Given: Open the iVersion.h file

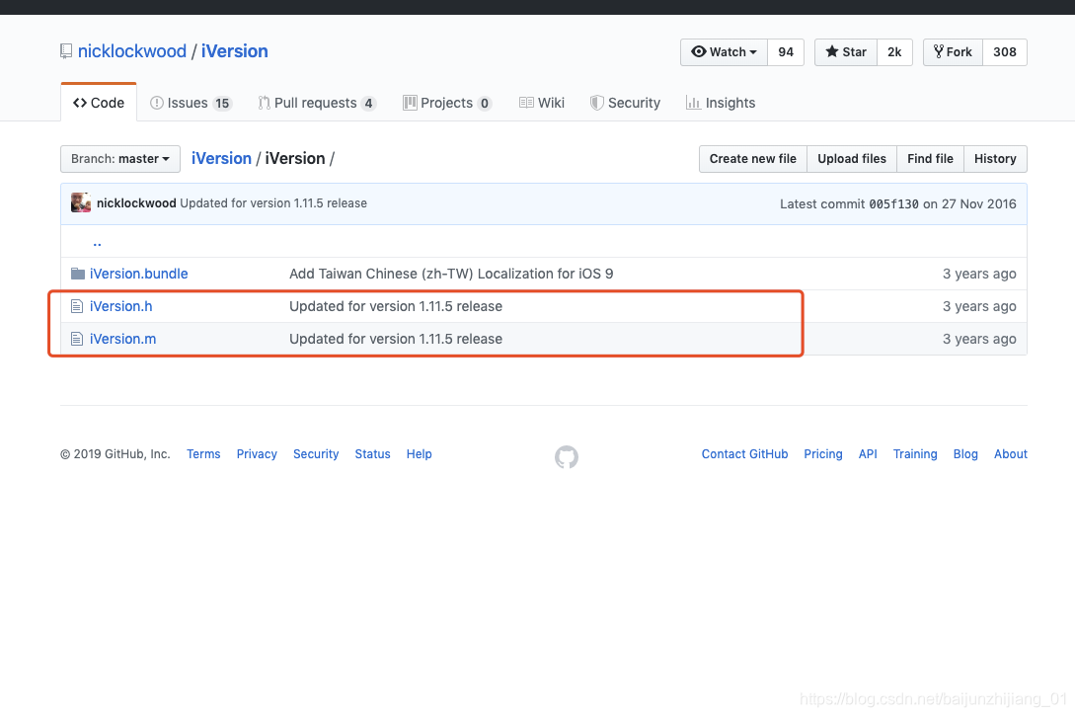Looking at the screenshot, I should (121, 307).
